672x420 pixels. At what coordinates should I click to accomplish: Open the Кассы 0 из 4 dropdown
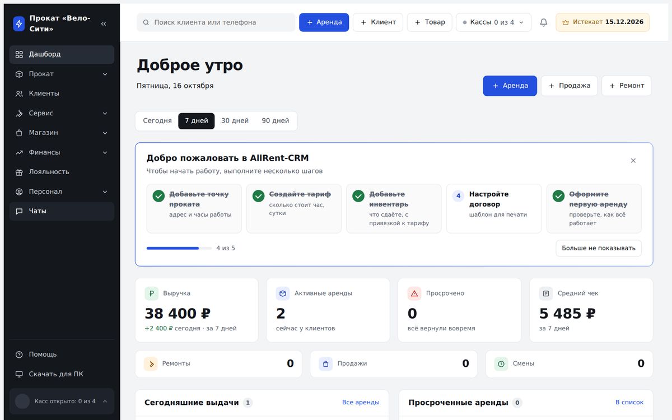493,22
